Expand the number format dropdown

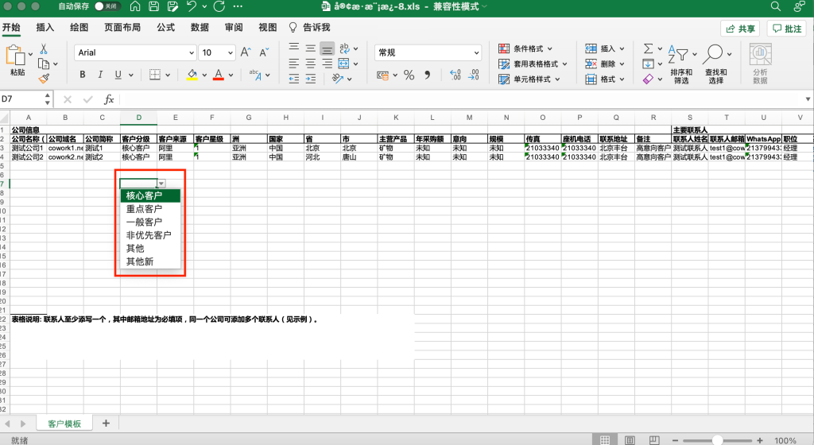tap(476, 52)
